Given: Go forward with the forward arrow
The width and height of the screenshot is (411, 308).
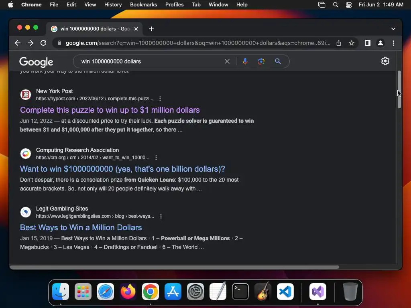Looking at the screenshot, I should [x=31, y=43].
